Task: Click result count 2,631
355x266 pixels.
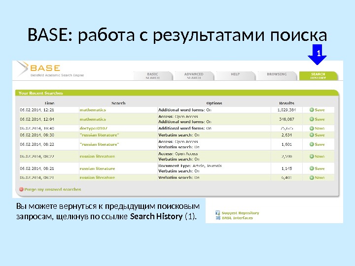Action: [286, 135]
